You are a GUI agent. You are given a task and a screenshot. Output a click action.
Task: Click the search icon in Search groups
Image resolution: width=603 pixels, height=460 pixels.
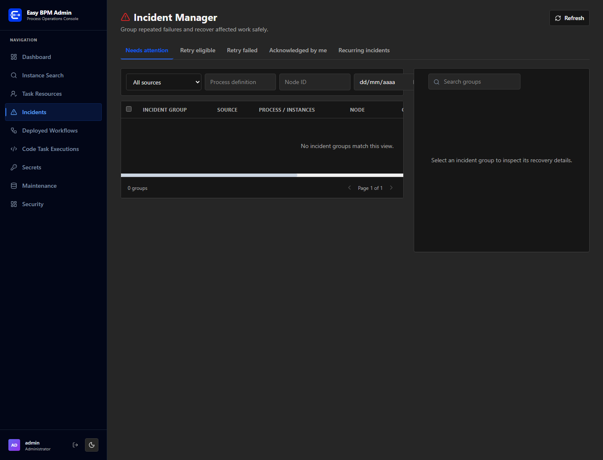pyautogui.click(x=436, y=82)
